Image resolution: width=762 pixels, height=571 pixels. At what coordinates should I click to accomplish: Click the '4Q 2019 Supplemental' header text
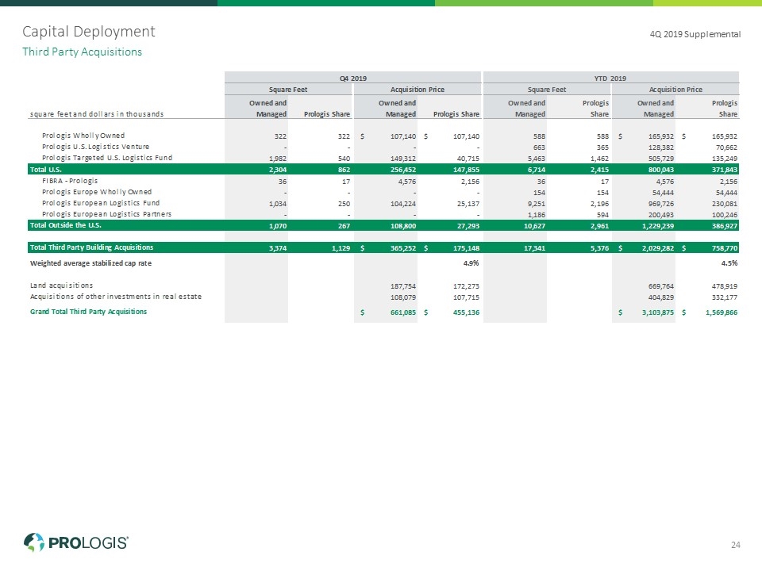(x=695, y=34)
